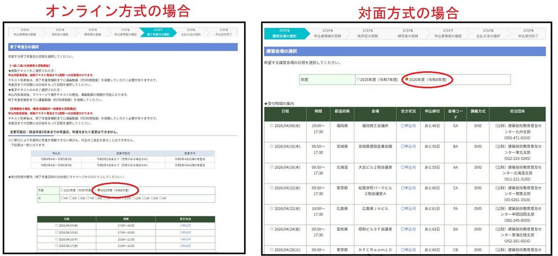Choose the 2025年度 radio in the オンライン方式 panel
The image size is (558, 256).
pyautogui.click(x=62, y=190)
